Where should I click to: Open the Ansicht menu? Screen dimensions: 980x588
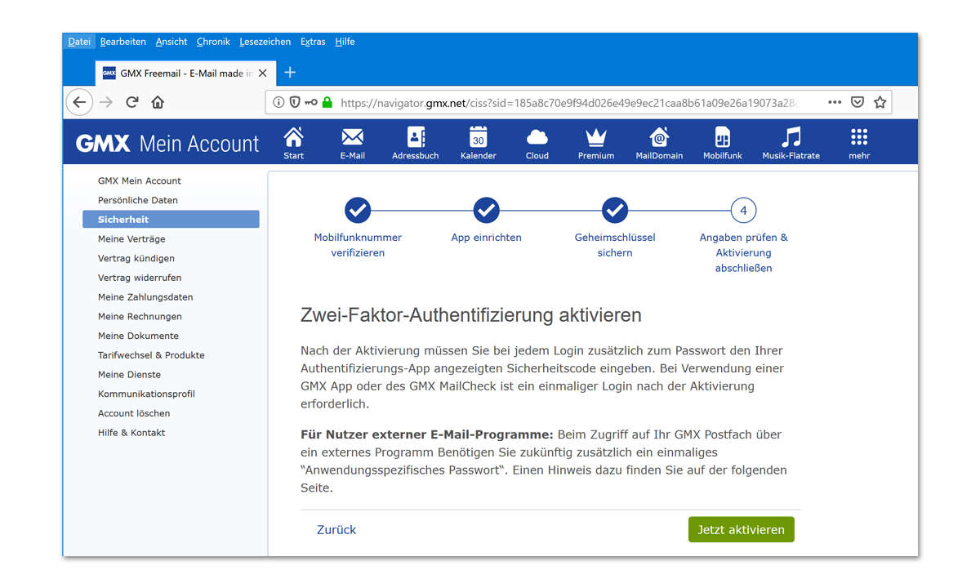coord(171,42)
